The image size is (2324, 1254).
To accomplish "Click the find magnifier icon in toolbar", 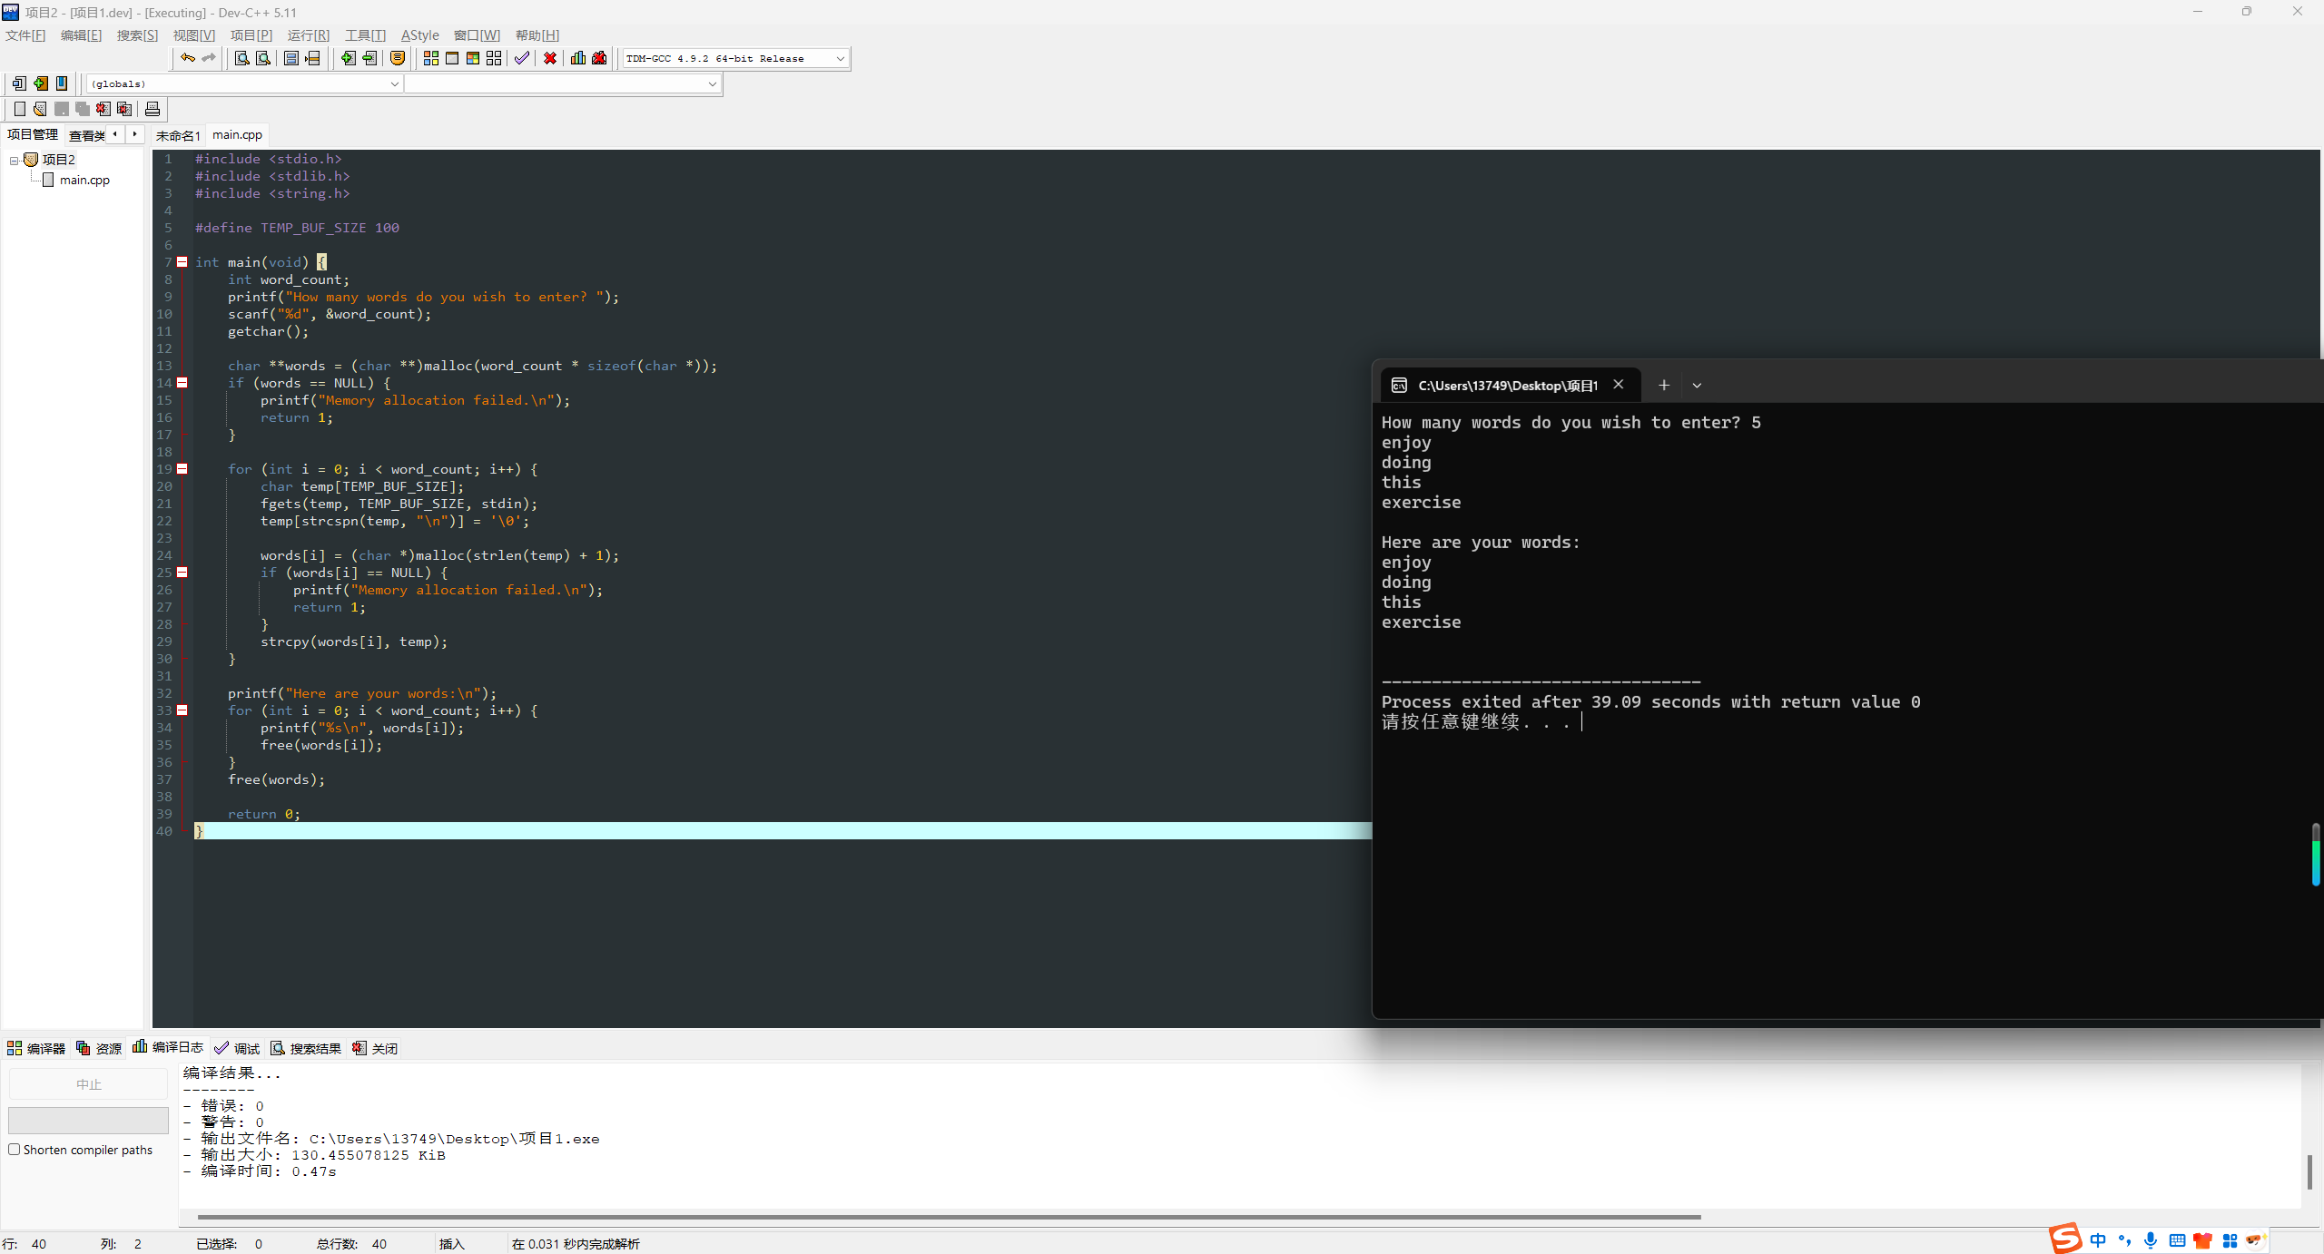I will pos(242,58).
